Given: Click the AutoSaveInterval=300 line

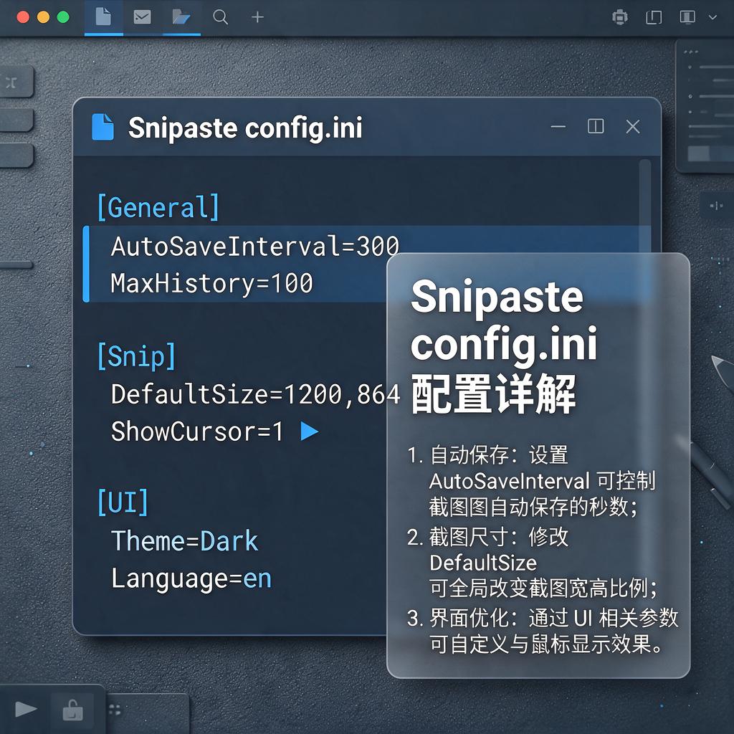Looking at the screenshot, I should (x=254, y=246).
